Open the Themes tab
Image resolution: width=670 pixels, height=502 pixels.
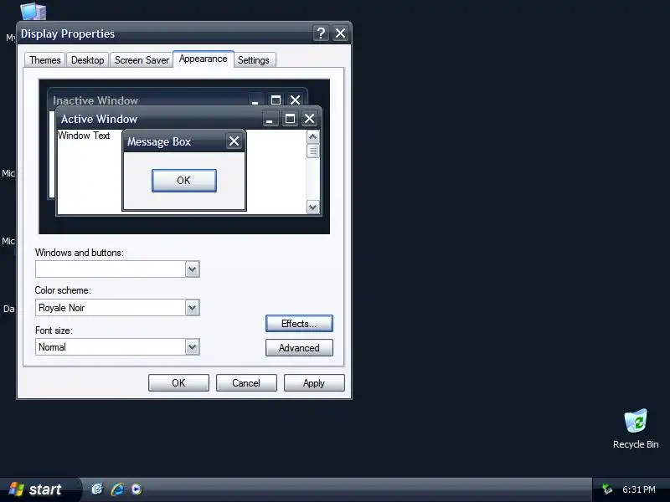tap(45, 60)
